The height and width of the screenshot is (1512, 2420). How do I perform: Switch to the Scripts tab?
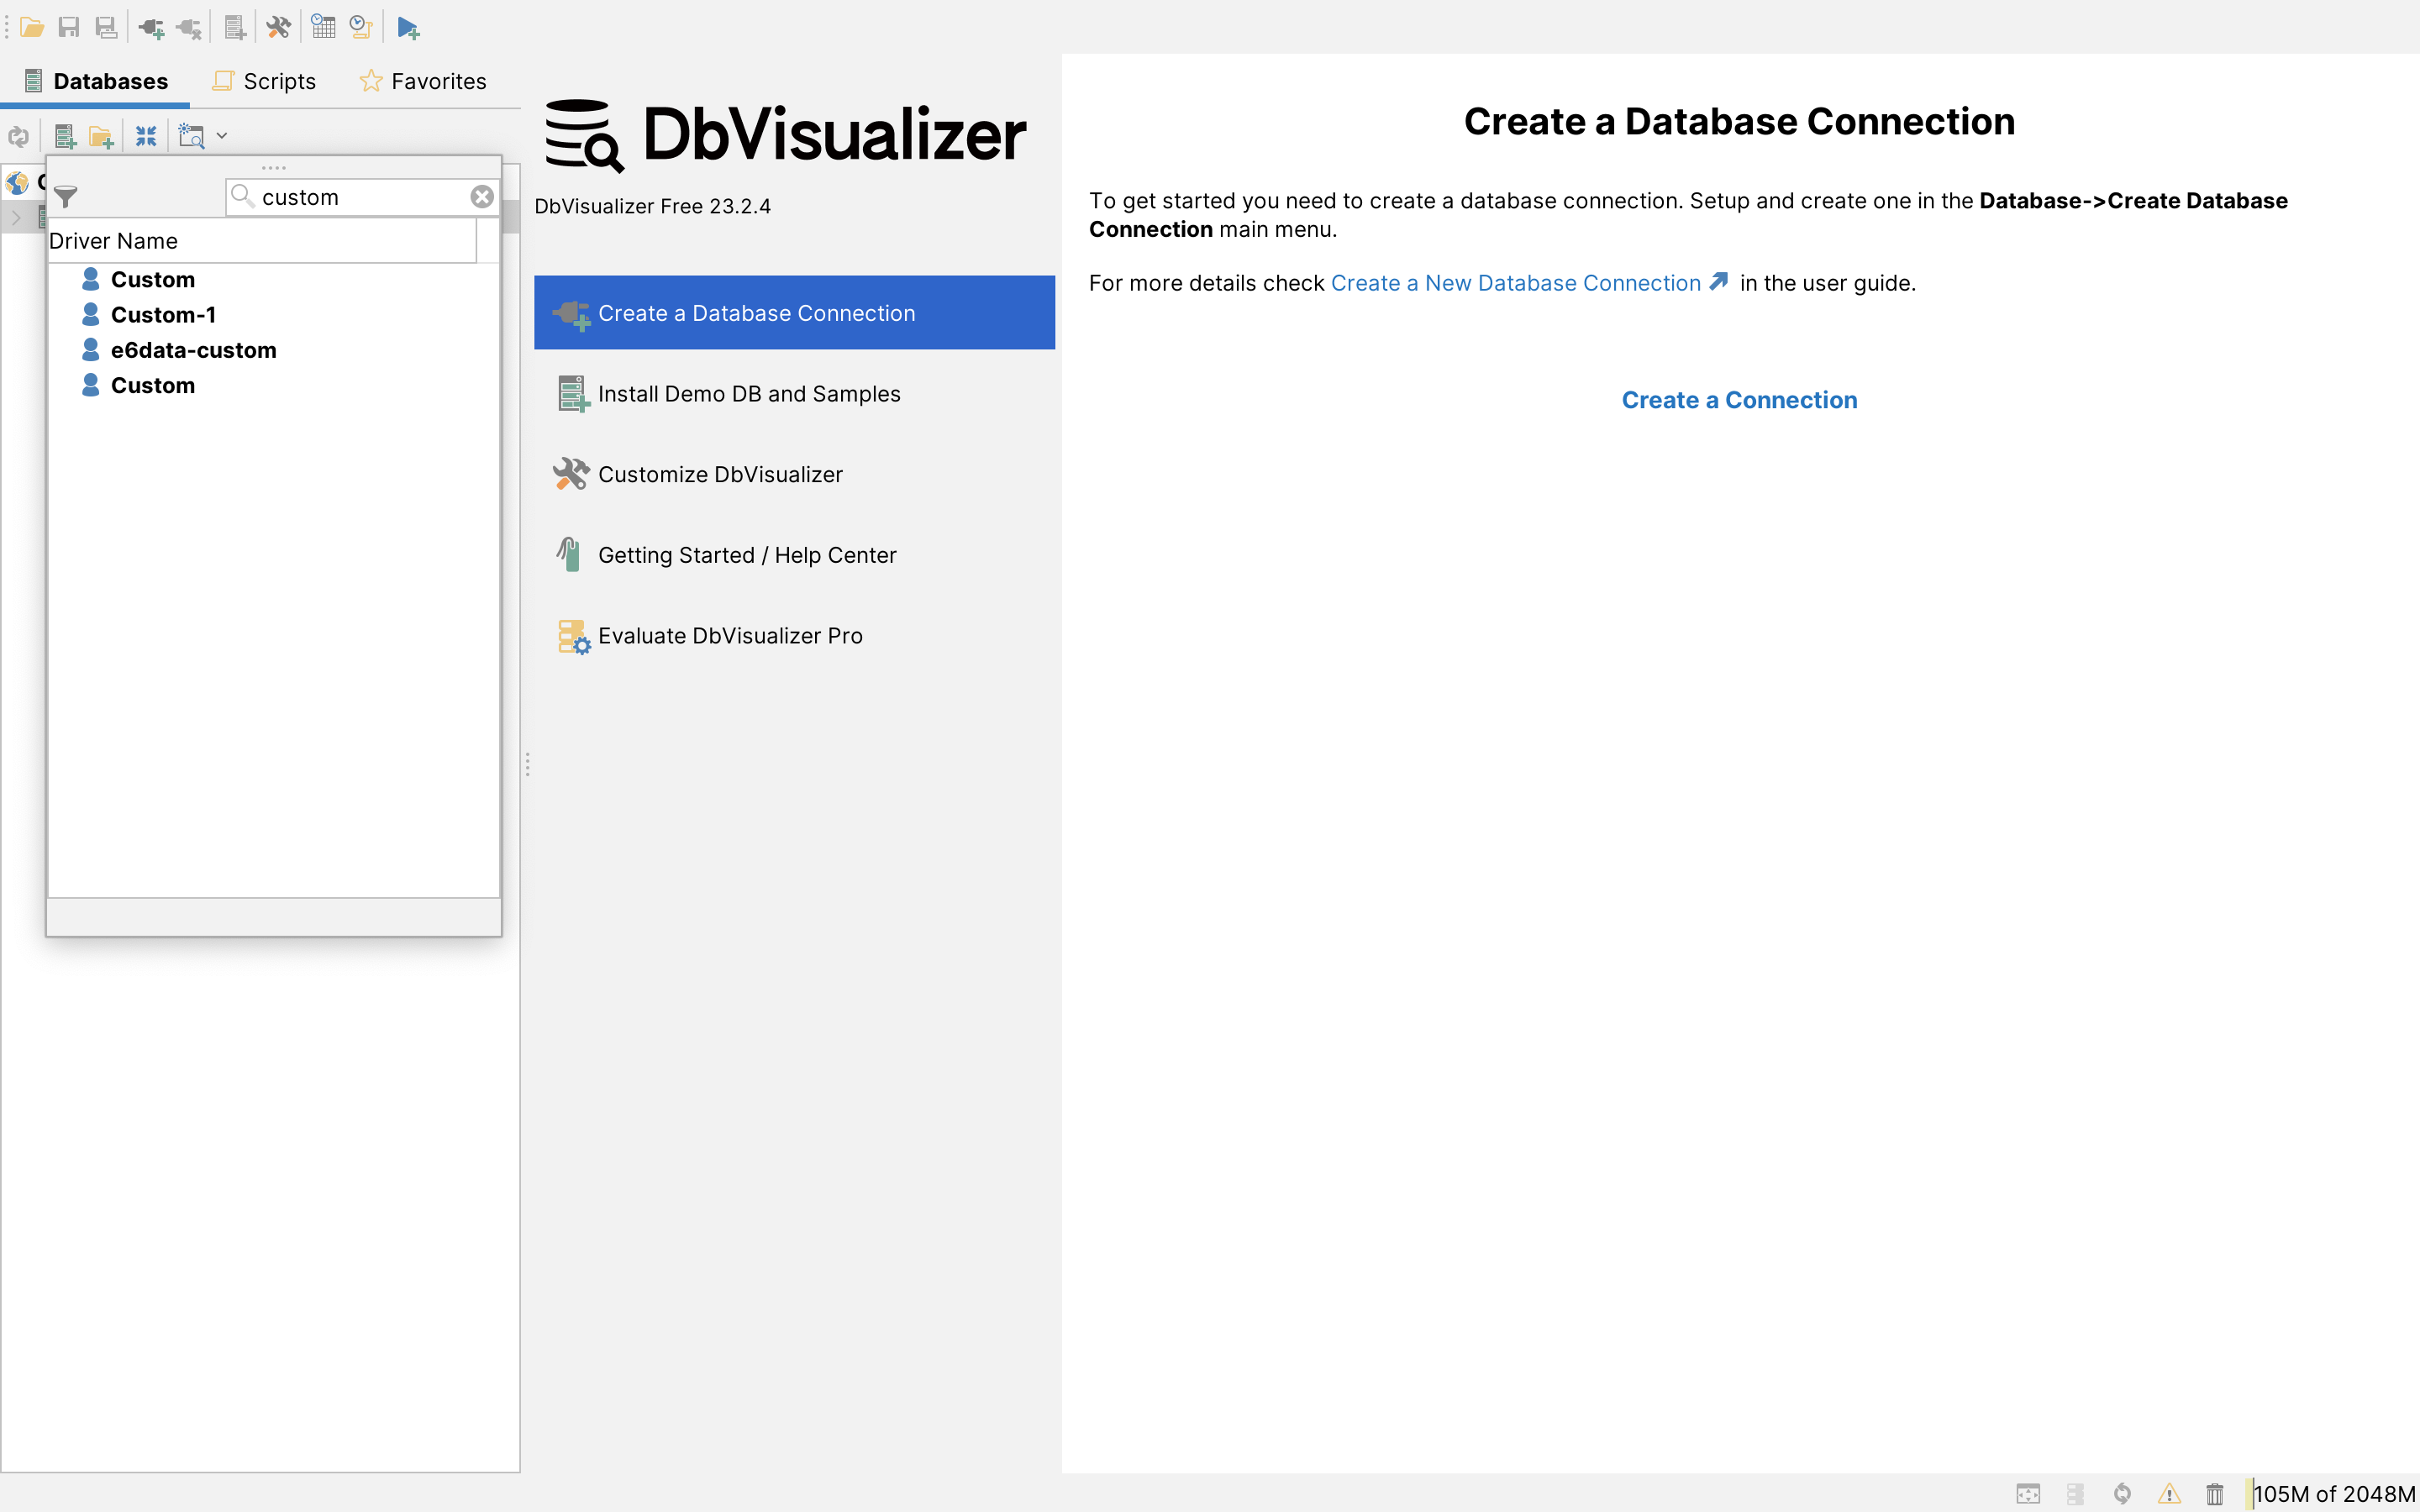point(265,81)
